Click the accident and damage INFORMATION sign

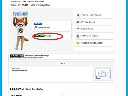point(20,14)
